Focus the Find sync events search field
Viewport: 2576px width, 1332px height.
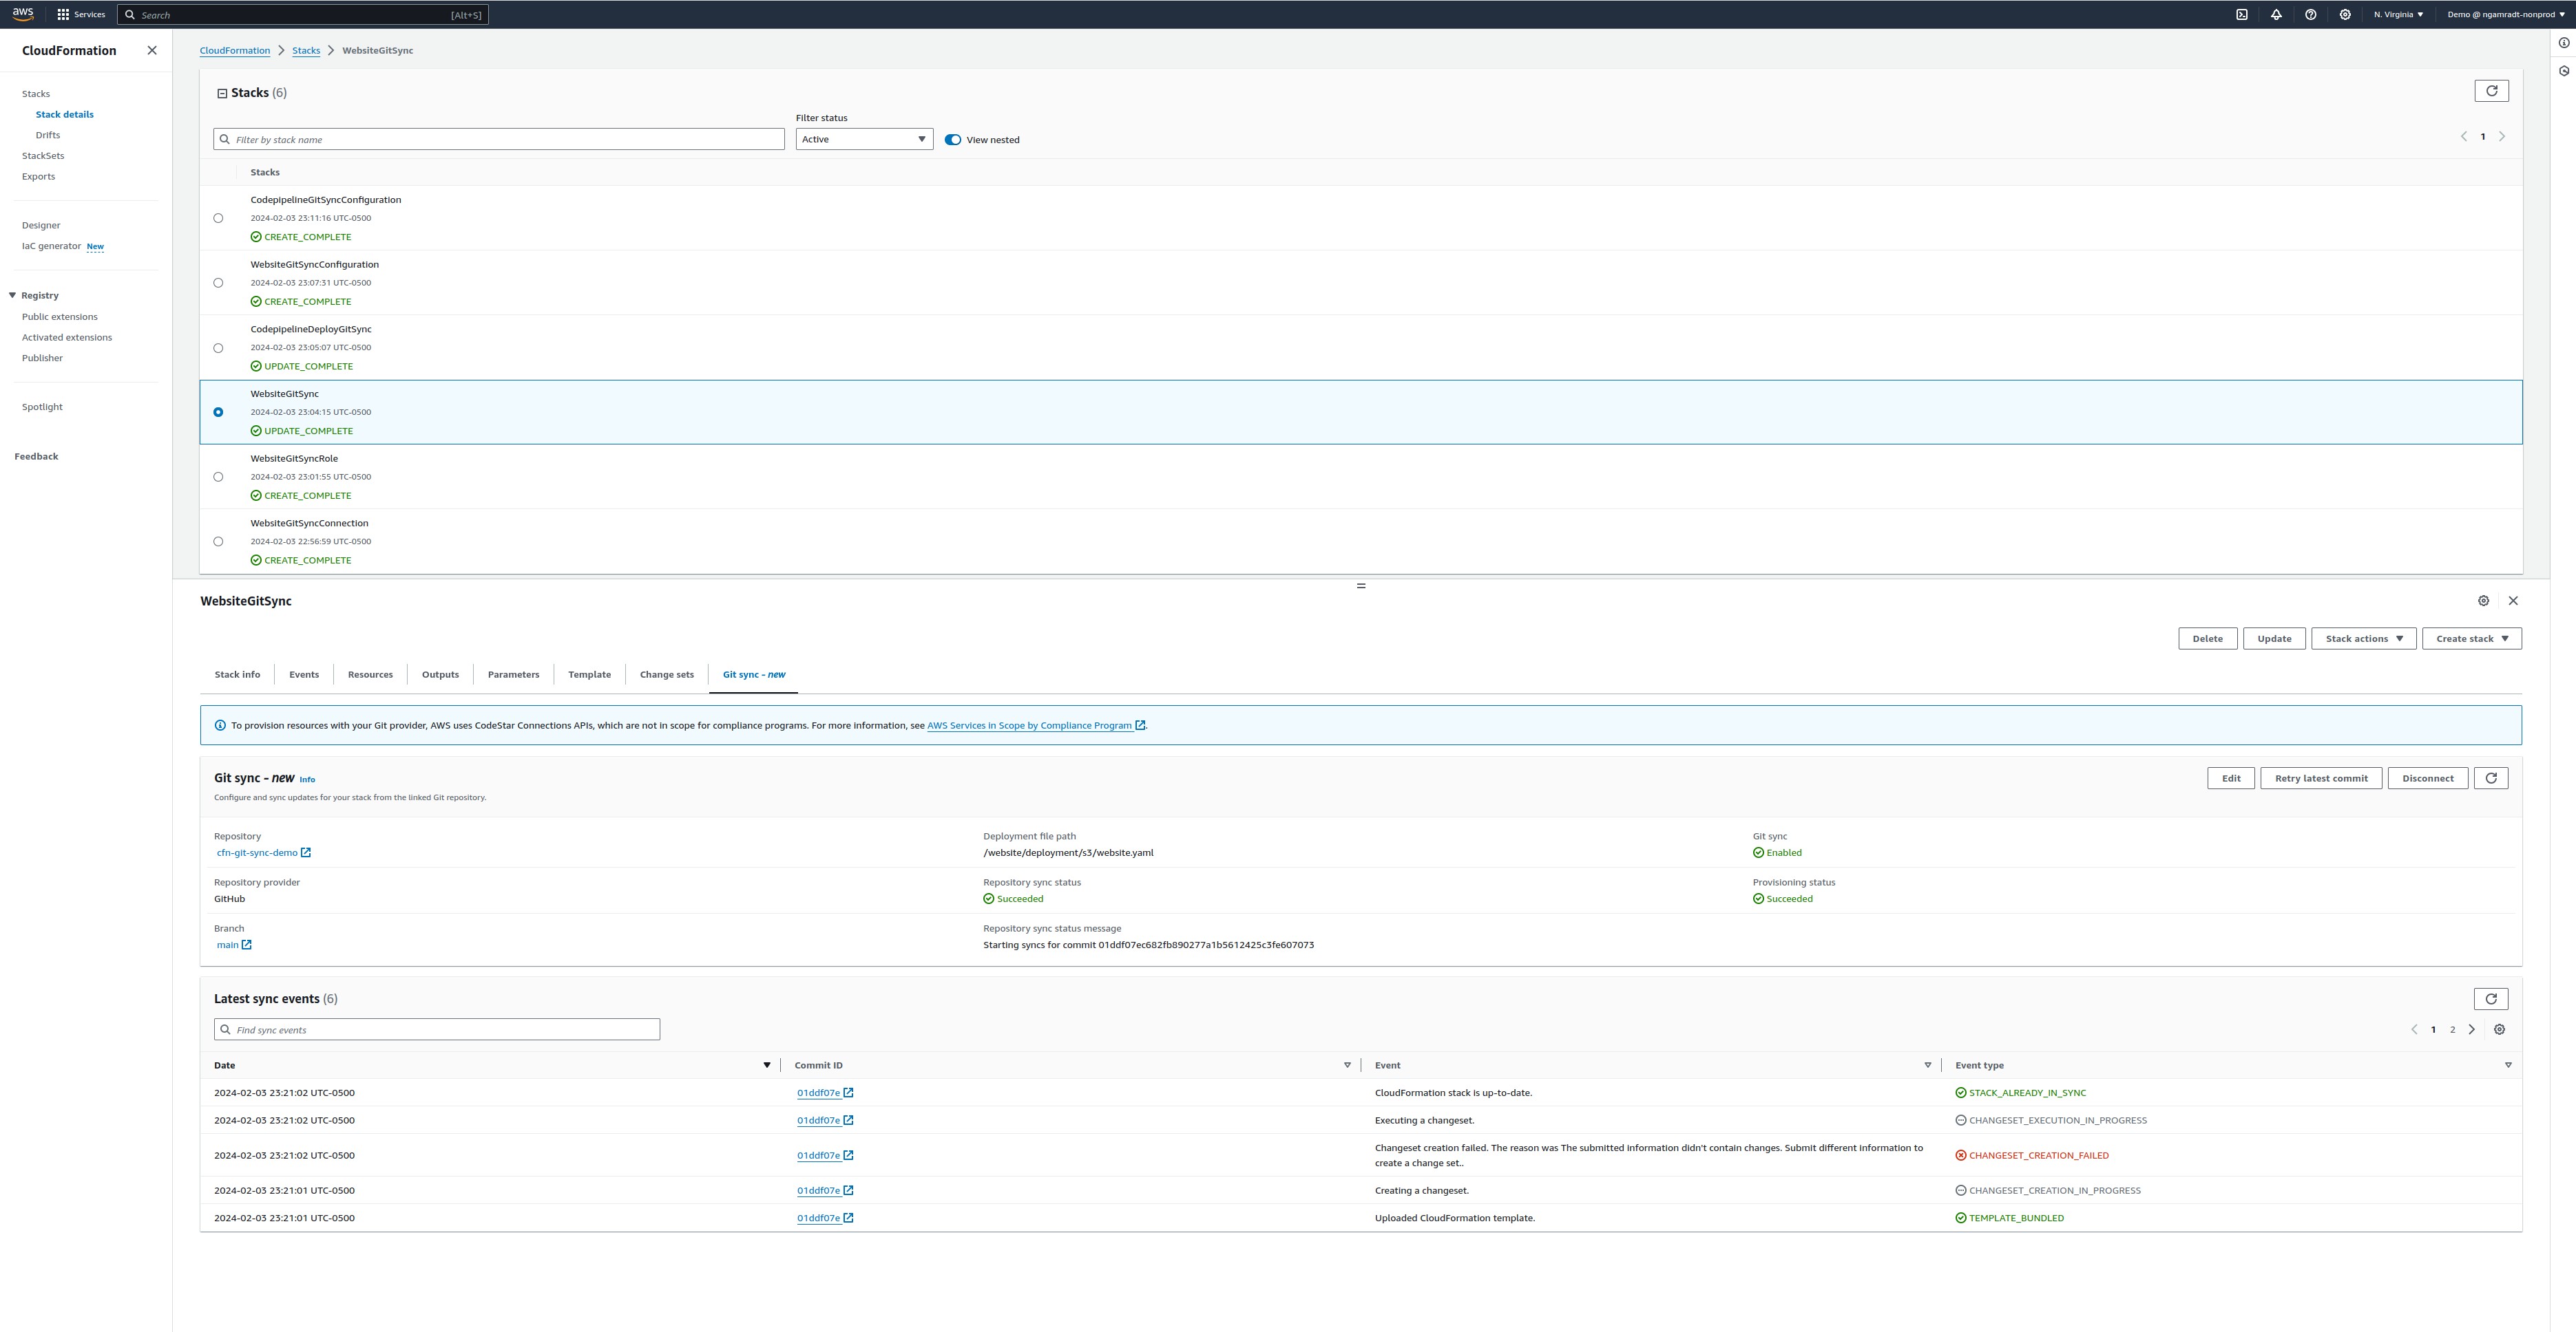pyautogui.click(x=437, y=1029)
